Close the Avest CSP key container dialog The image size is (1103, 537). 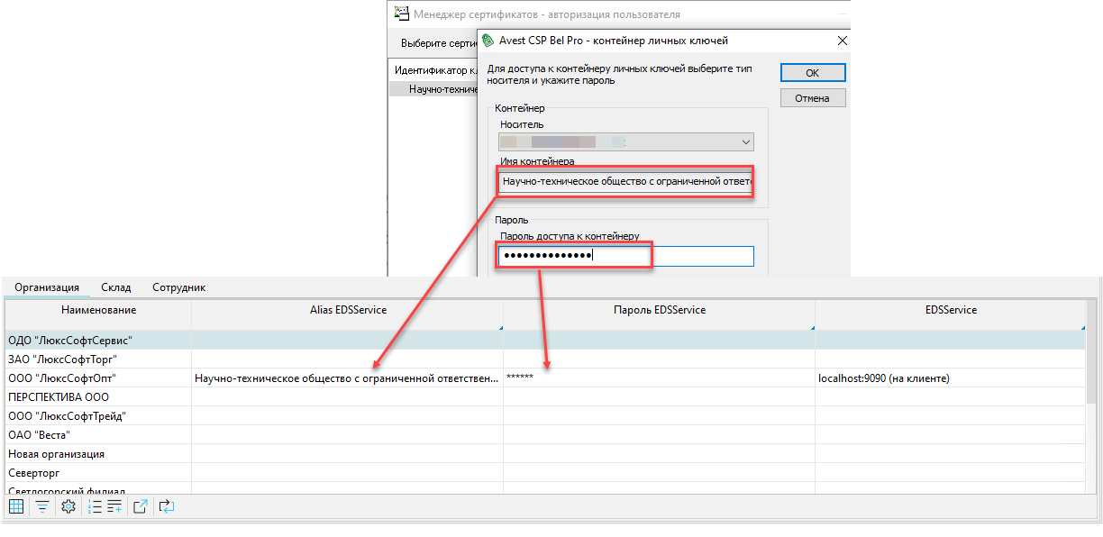[x=842, y=41]
